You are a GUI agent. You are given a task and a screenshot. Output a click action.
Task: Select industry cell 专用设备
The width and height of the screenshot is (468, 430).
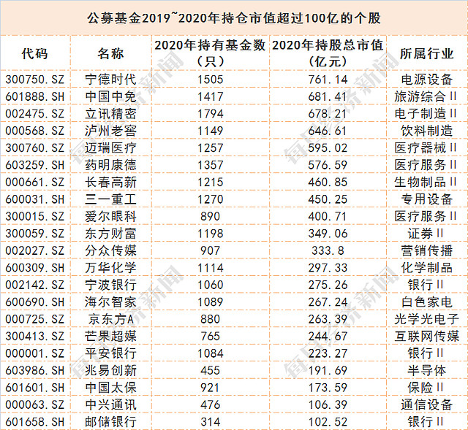point(427,199)
